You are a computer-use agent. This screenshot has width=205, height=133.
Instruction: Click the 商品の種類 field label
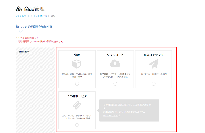click(x=24, y=52)
